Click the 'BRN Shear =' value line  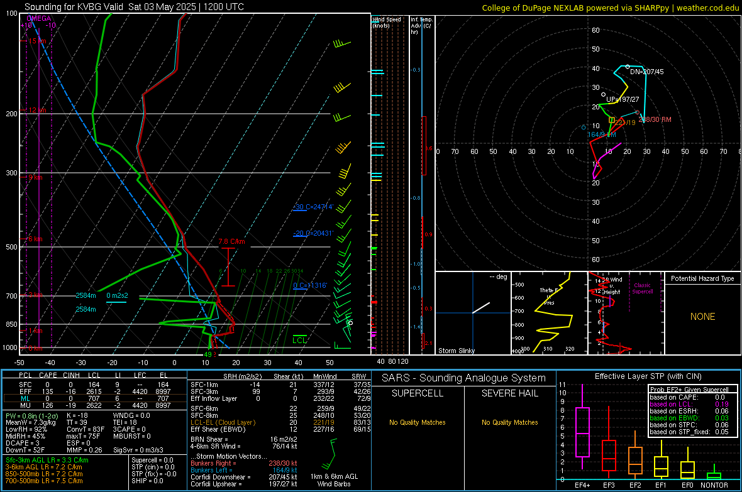(x=243, y=439)
